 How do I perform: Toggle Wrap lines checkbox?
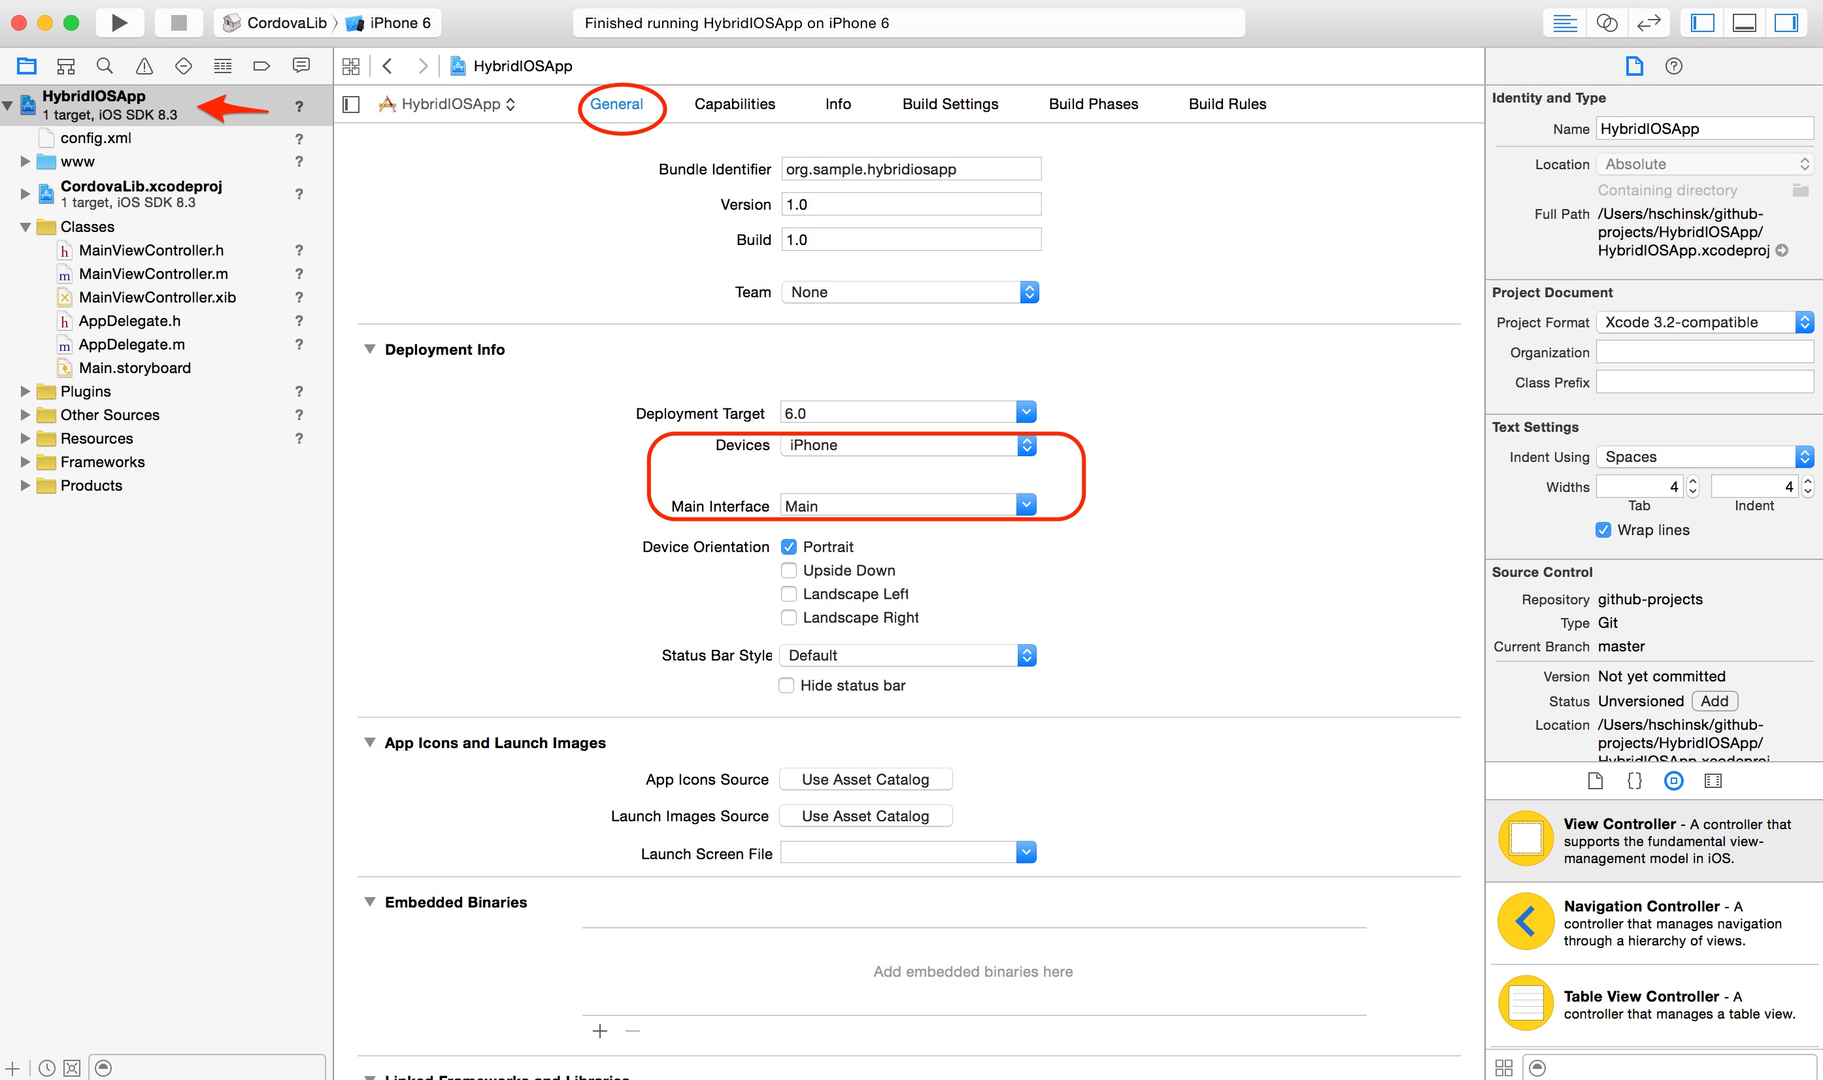coord(1603,530)
